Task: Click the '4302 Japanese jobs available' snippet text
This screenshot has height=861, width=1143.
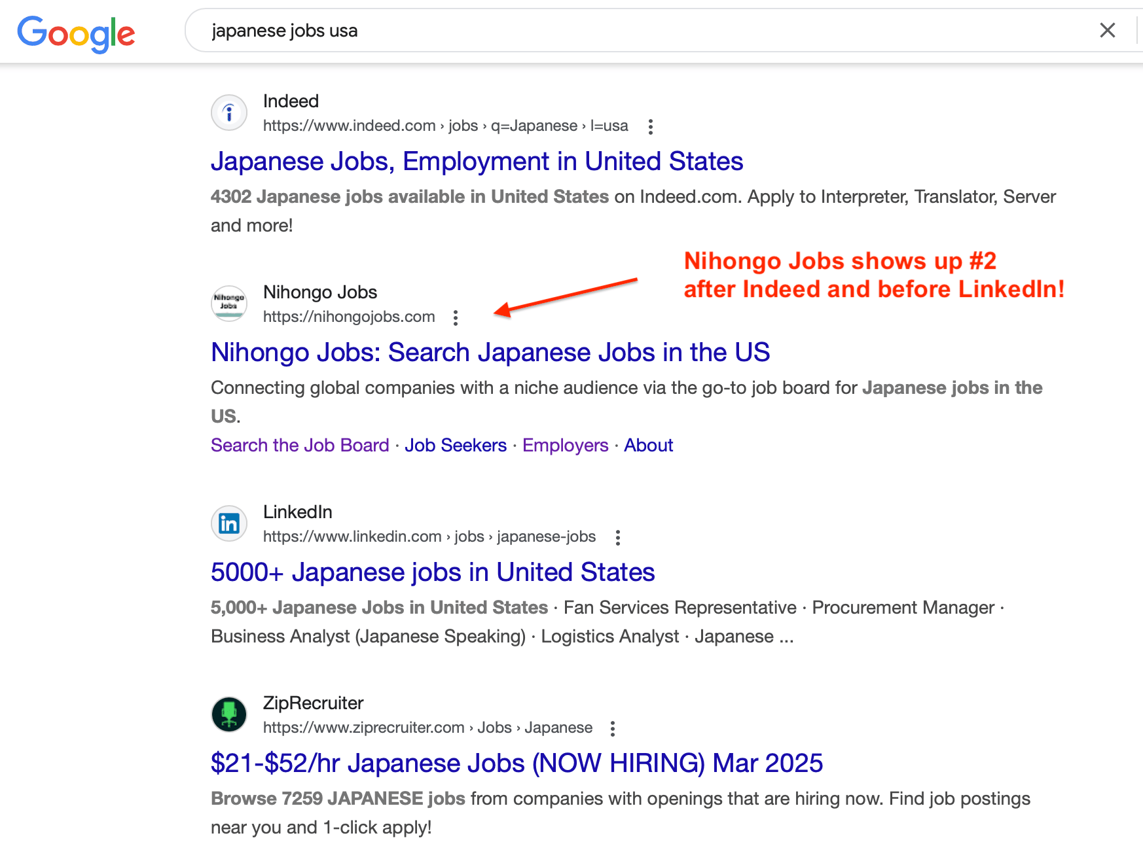Action: point(410,196)
